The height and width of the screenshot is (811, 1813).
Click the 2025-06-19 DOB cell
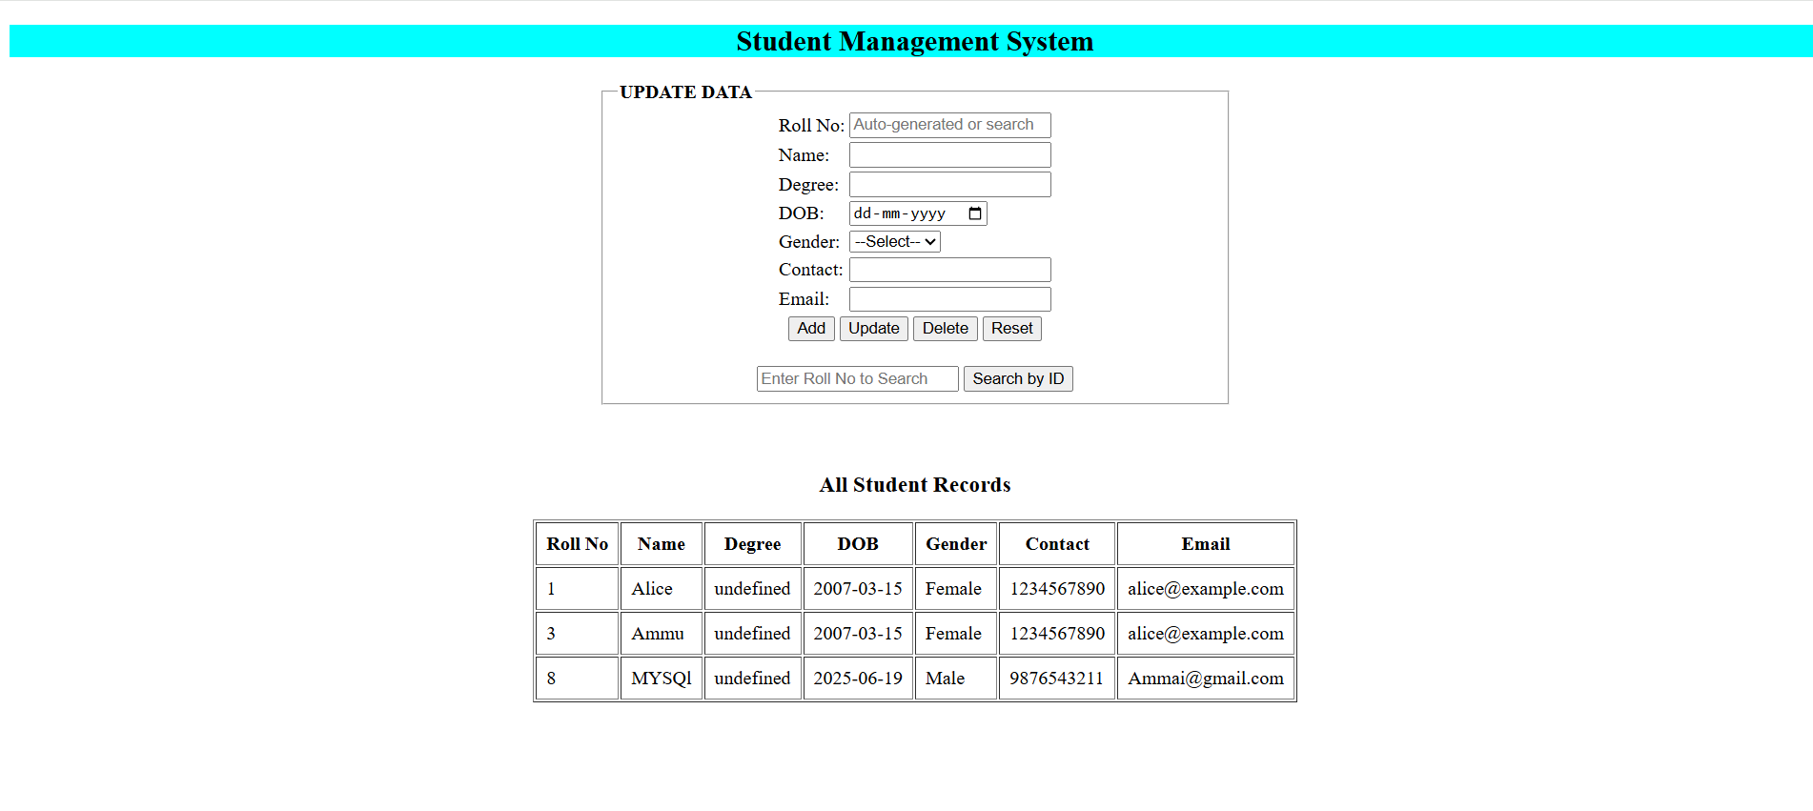(858, 679)
